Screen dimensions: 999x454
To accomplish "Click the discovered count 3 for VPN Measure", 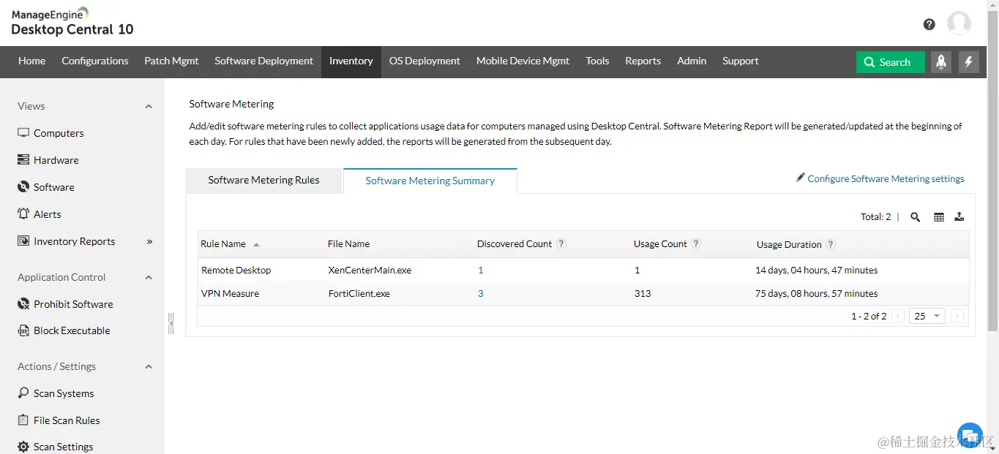I will click(480, 293).
